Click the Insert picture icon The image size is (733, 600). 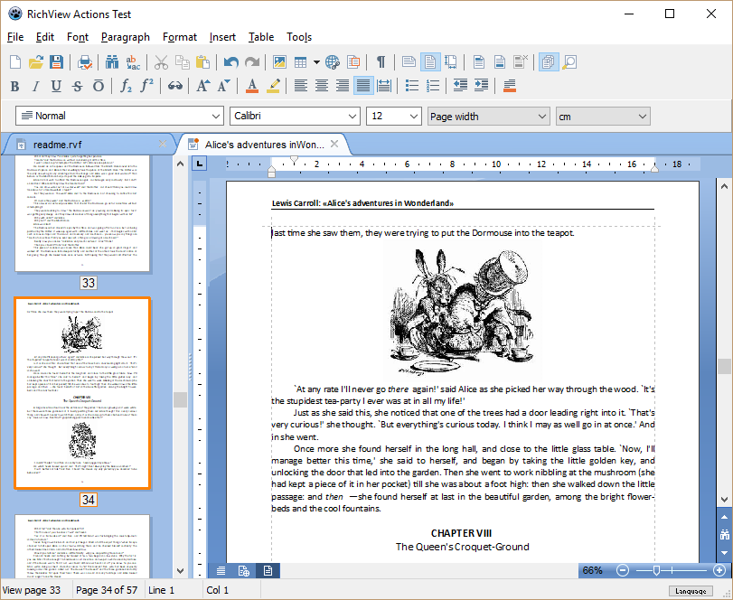point(279,62)
